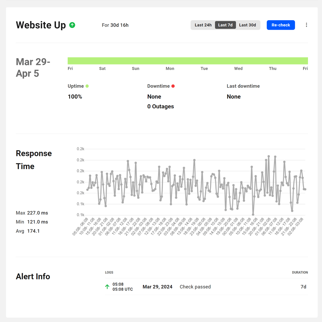Viewport: 322px width, 322px height.
Task: Click the LOGS column header
Action: [109, 273]
